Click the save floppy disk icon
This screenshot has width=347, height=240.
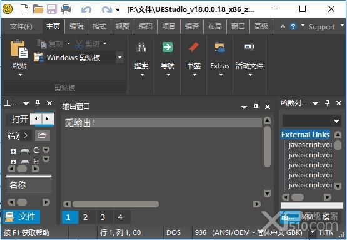click(52, 9)
